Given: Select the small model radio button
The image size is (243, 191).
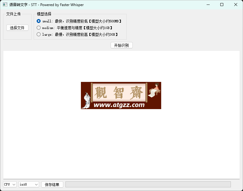Looking at the screenshot, I should tap(38, 21).
